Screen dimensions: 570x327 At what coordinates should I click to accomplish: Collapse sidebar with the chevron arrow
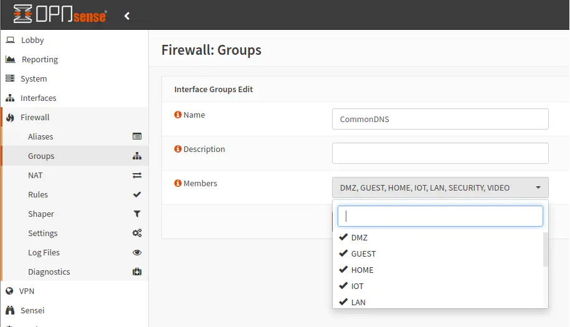[127, 16]
